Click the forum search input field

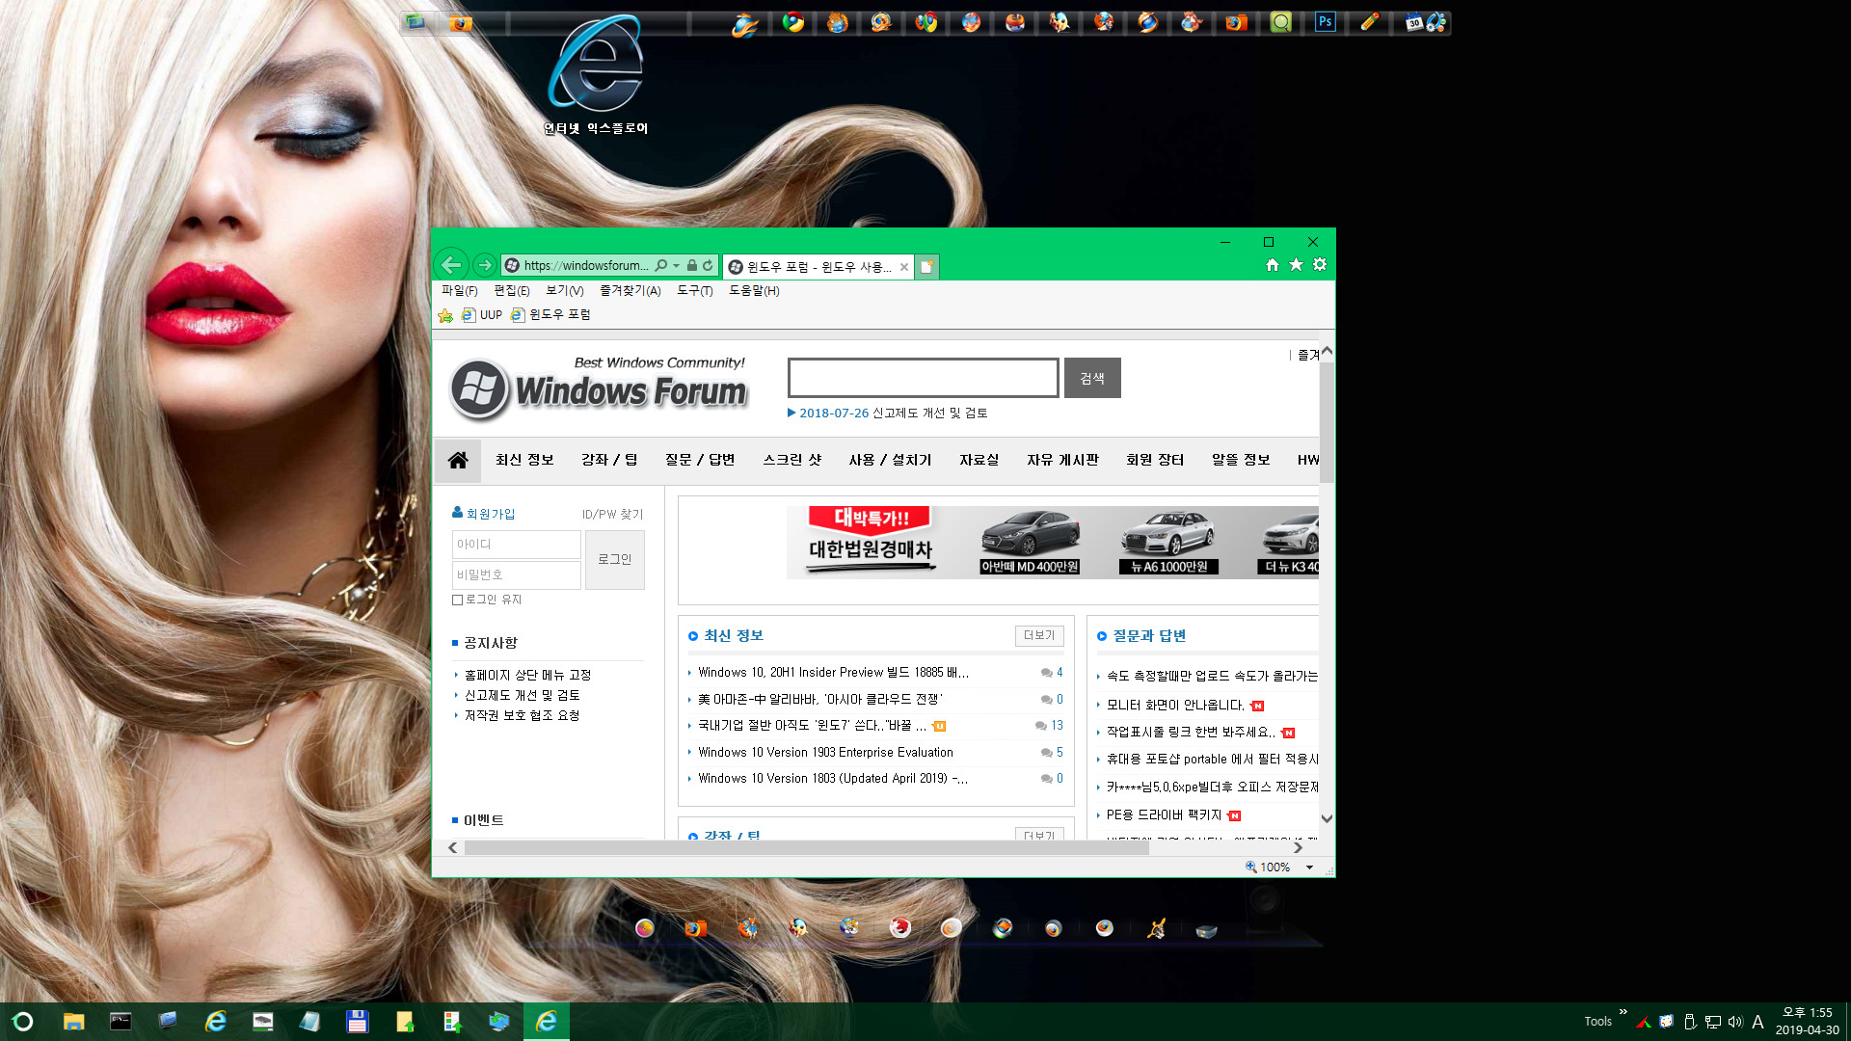coord(923,378)
